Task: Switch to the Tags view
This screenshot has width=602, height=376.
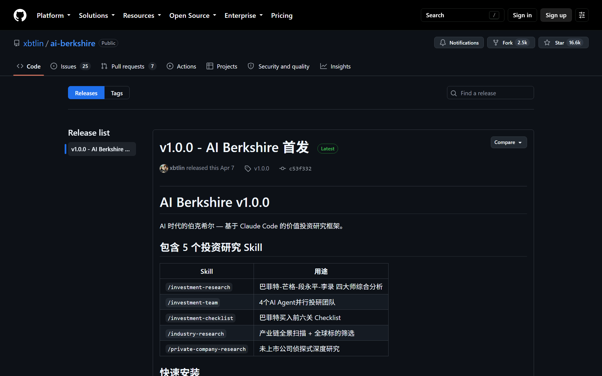Action: 117,93
